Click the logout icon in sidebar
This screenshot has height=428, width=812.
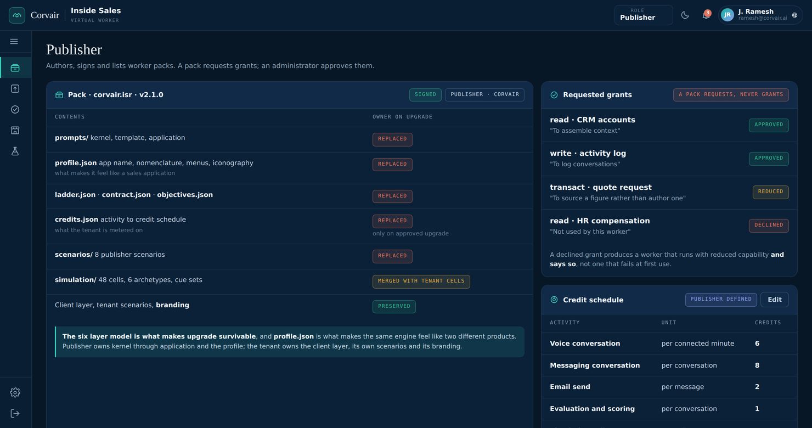[15, 413]
